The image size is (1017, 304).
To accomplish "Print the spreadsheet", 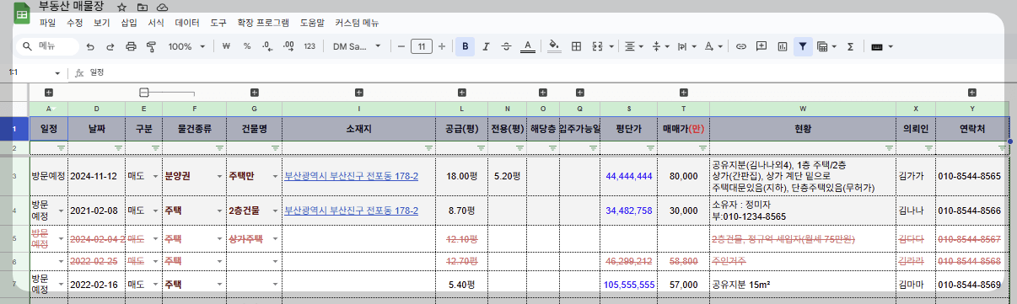I will [131, 46].
